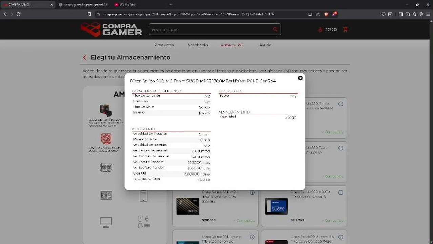The image size is (433, 244).
Task: Close the storage details popup
Action: point(300,78)
